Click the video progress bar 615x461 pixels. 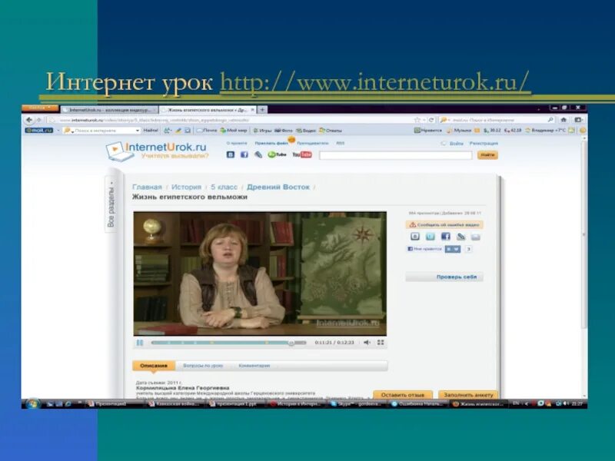click(228, 343)
